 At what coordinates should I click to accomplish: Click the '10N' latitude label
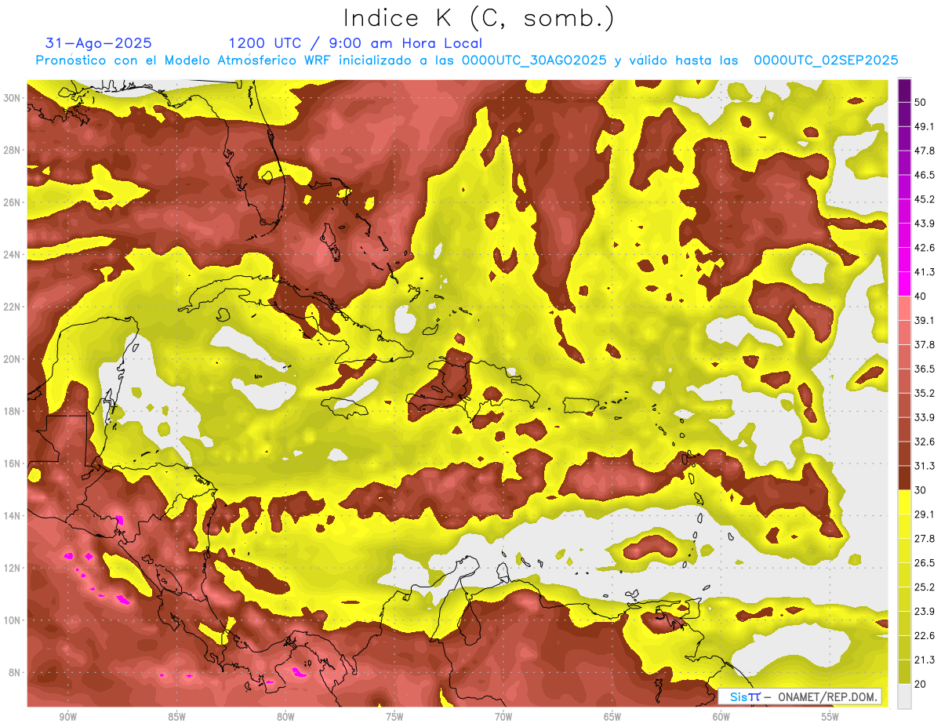click(13, 620)
